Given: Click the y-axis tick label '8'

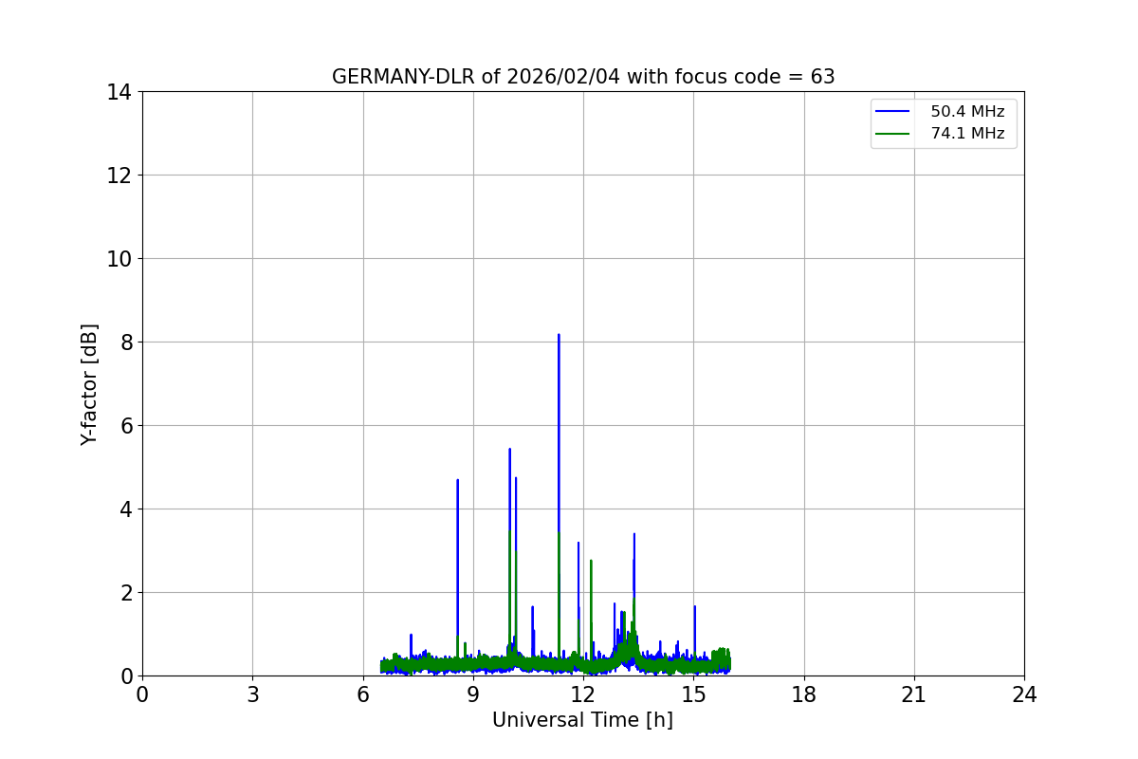Looking at the screenshot, I should [125, 342].
